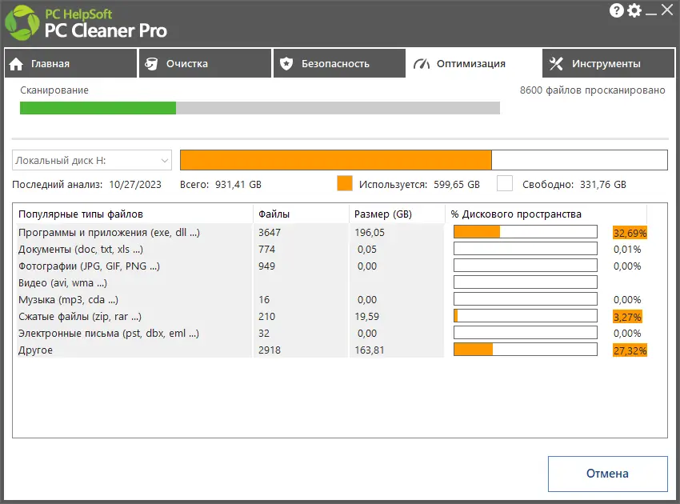This screenshot has width=680, height=504.
Task: Select the Программы и приложения row
Action: click(333, 233)
